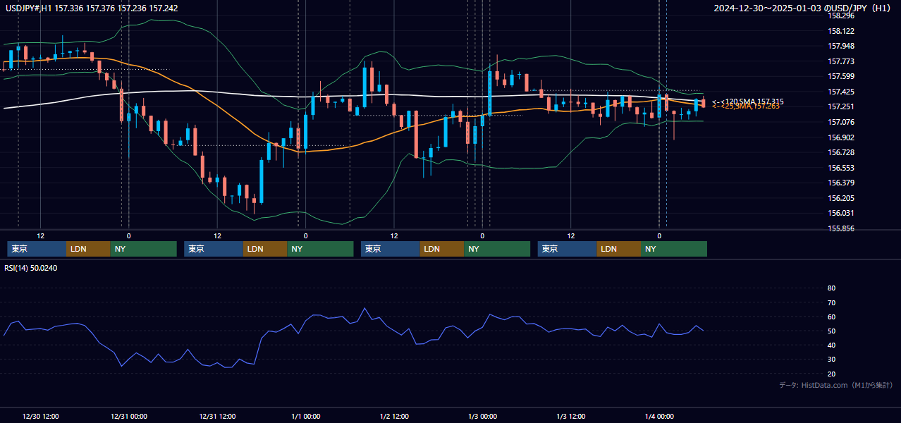Click the leftmost NY session block
The width and height of the screenshot is (901, 423).
[x=143, y=249]
